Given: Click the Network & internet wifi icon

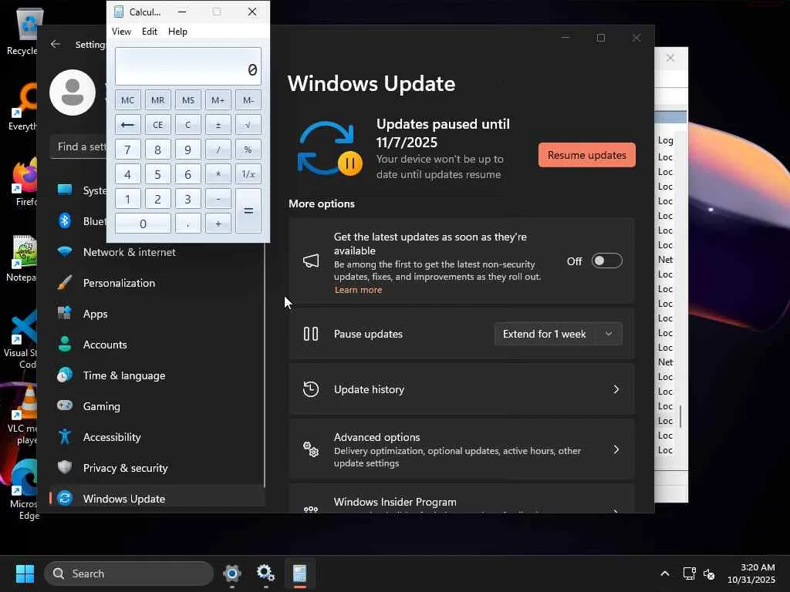Looking at the screenshot, I should click(65, 252).
